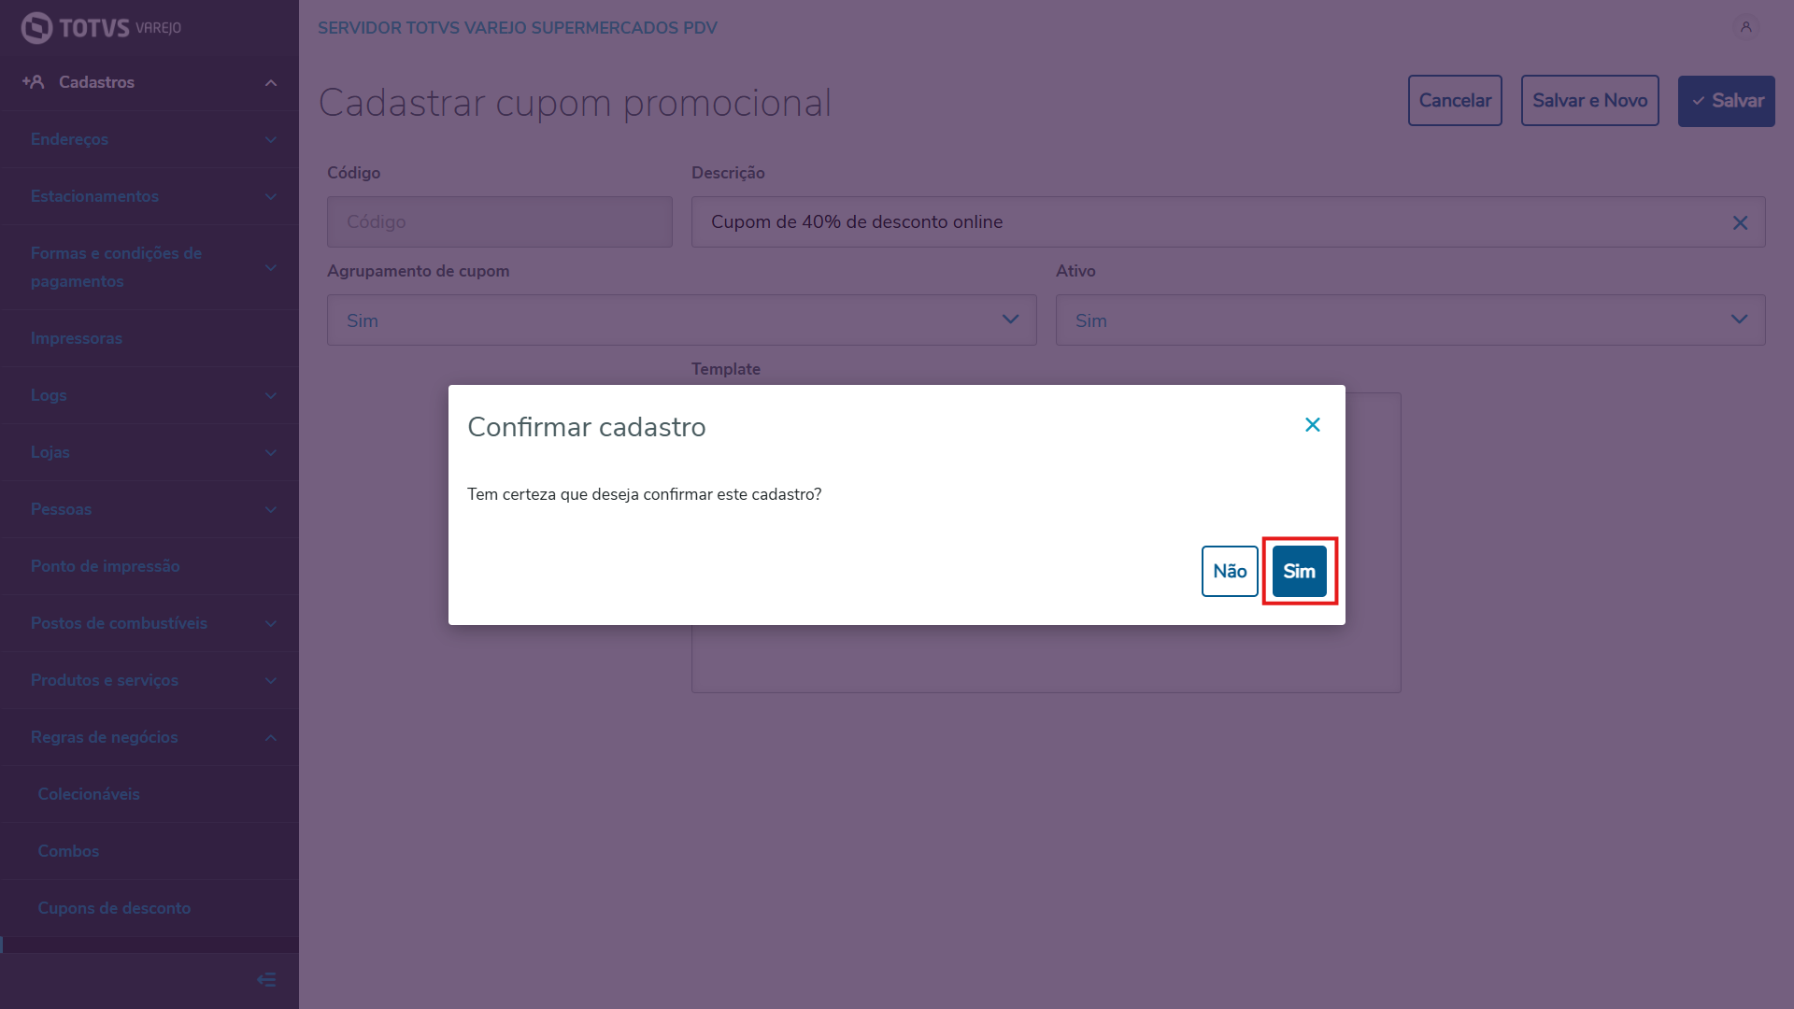The width and height of the screenshot is (1794, 1009).
Task: Collapse the Cadastros section chevron
Action: point(270,83)
